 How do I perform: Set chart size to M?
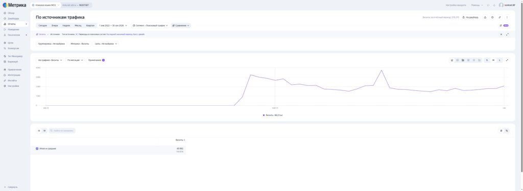(493, 60)
